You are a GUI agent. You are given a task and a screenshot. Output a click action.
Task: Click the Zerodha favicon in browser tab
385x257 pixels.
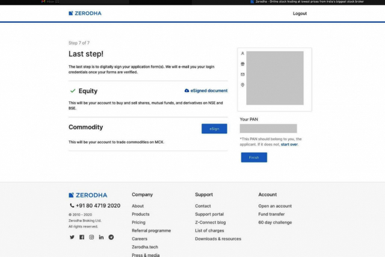pyautogui.click(x=252, y=1)
